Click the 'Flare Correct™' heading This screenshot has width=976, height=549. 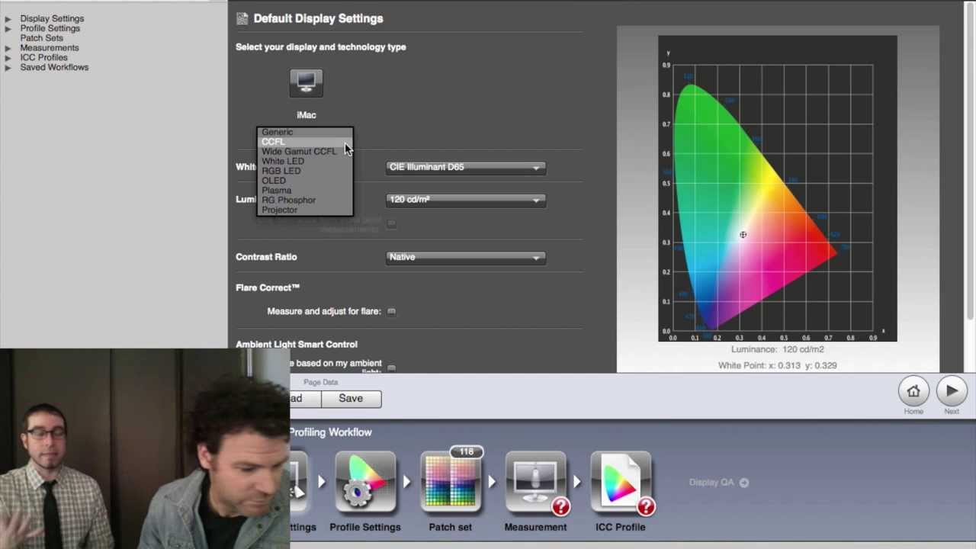coord(268,287)
